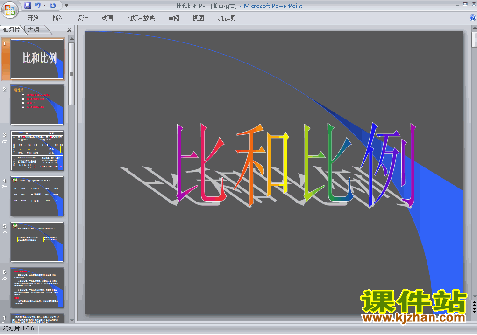Viewport: 477px width, 335px height.
Task: Select slide 6 thumbnail
Action: pyautogui.click(x=37, y=287)
